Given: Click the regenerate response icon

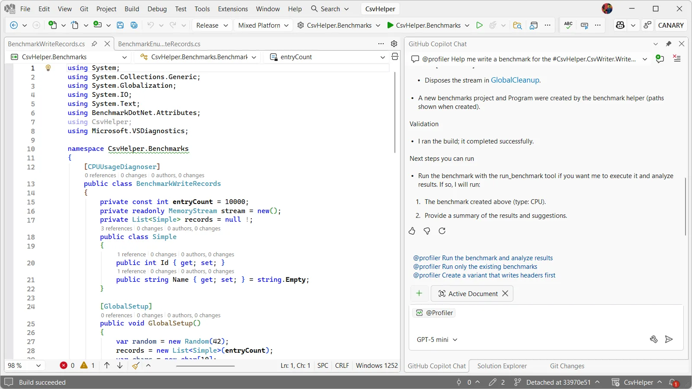Looking at the screenshot, I should coord(442,231).
